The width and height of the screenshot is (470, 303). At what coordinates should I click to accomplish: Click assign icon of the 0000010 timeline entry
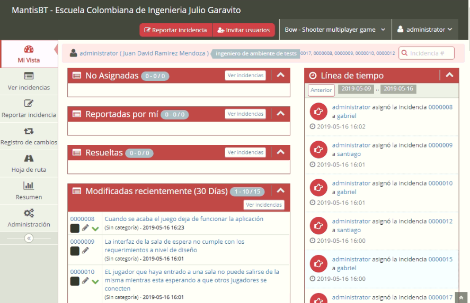pyautogui.click(x=318, y=188)
